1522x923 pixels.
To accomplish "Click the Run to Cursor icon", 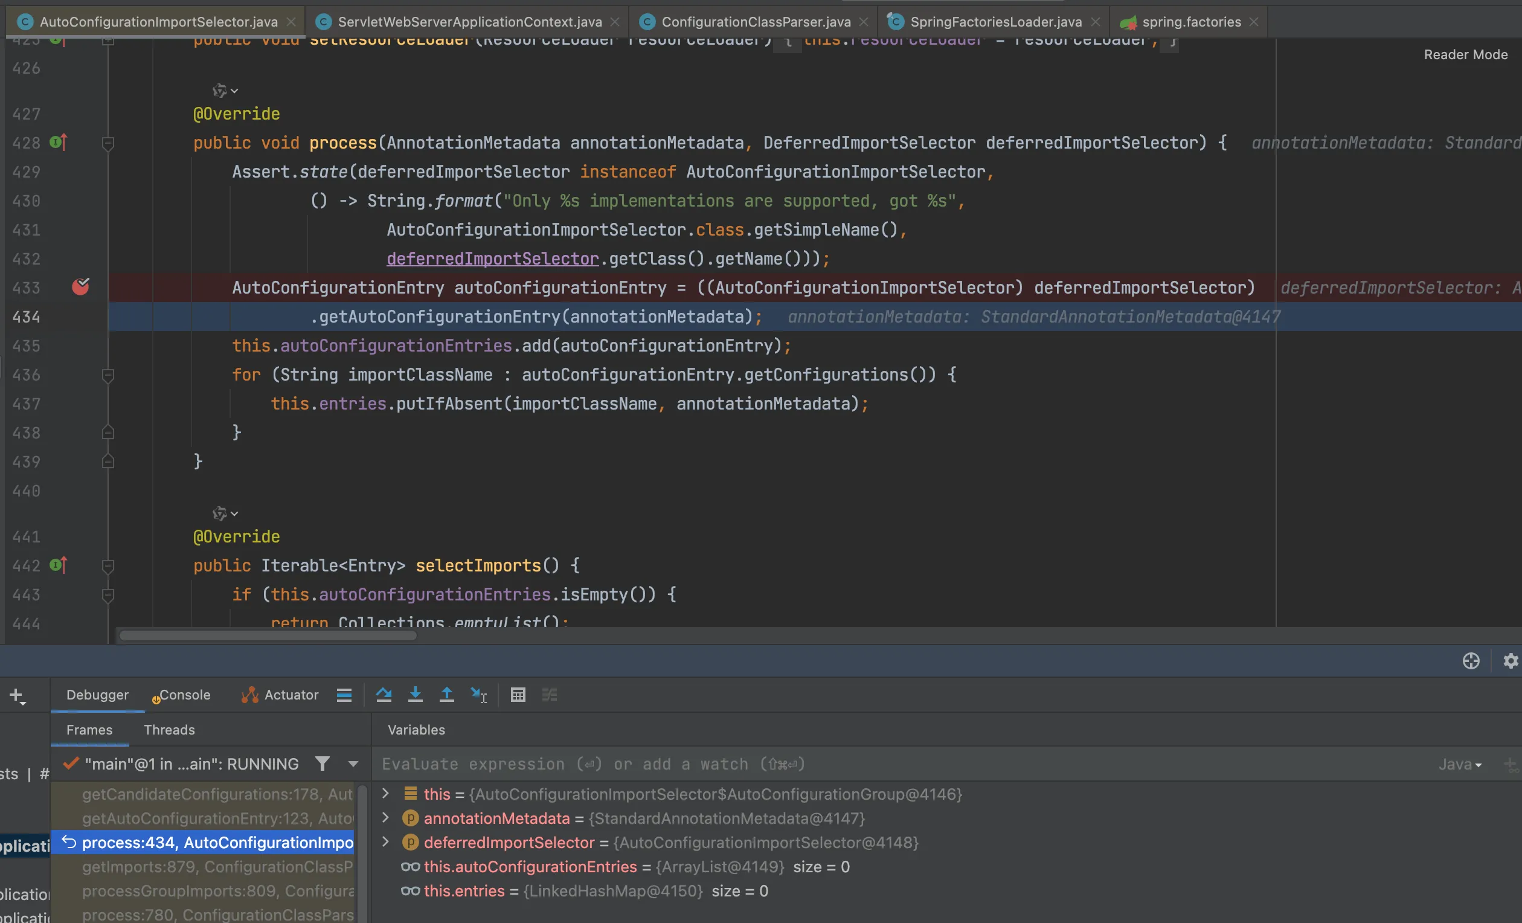I will coord(478,695).
